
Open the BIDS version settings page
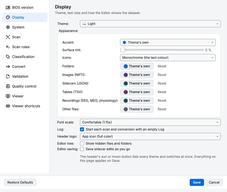[x=25, y=7]
